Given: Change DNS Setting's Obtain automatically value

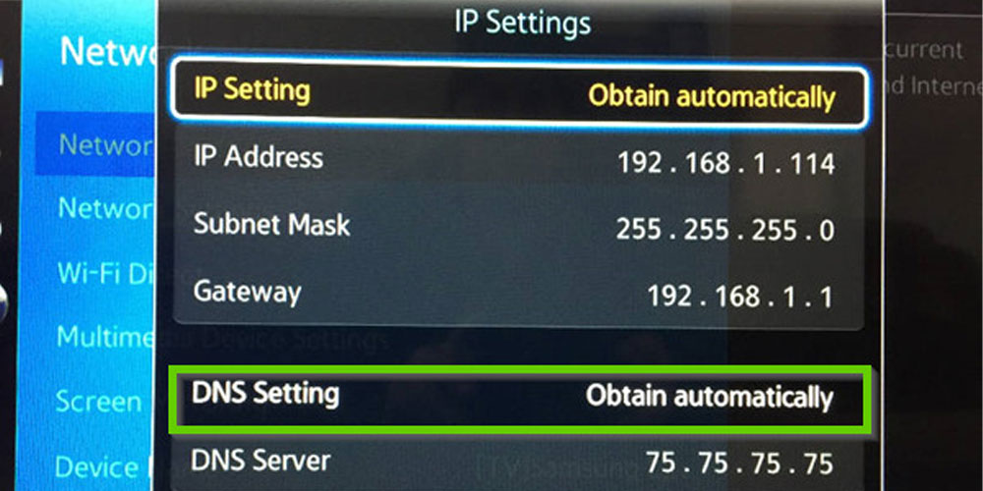Looking at the screenshot, I should pyautogui.click(x=710, y=397).
